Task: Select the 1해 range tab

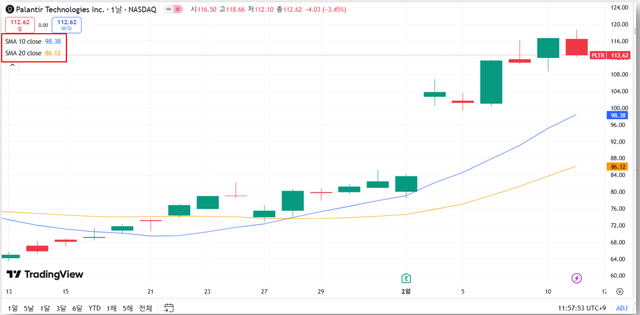Action: tap(111, 308)
